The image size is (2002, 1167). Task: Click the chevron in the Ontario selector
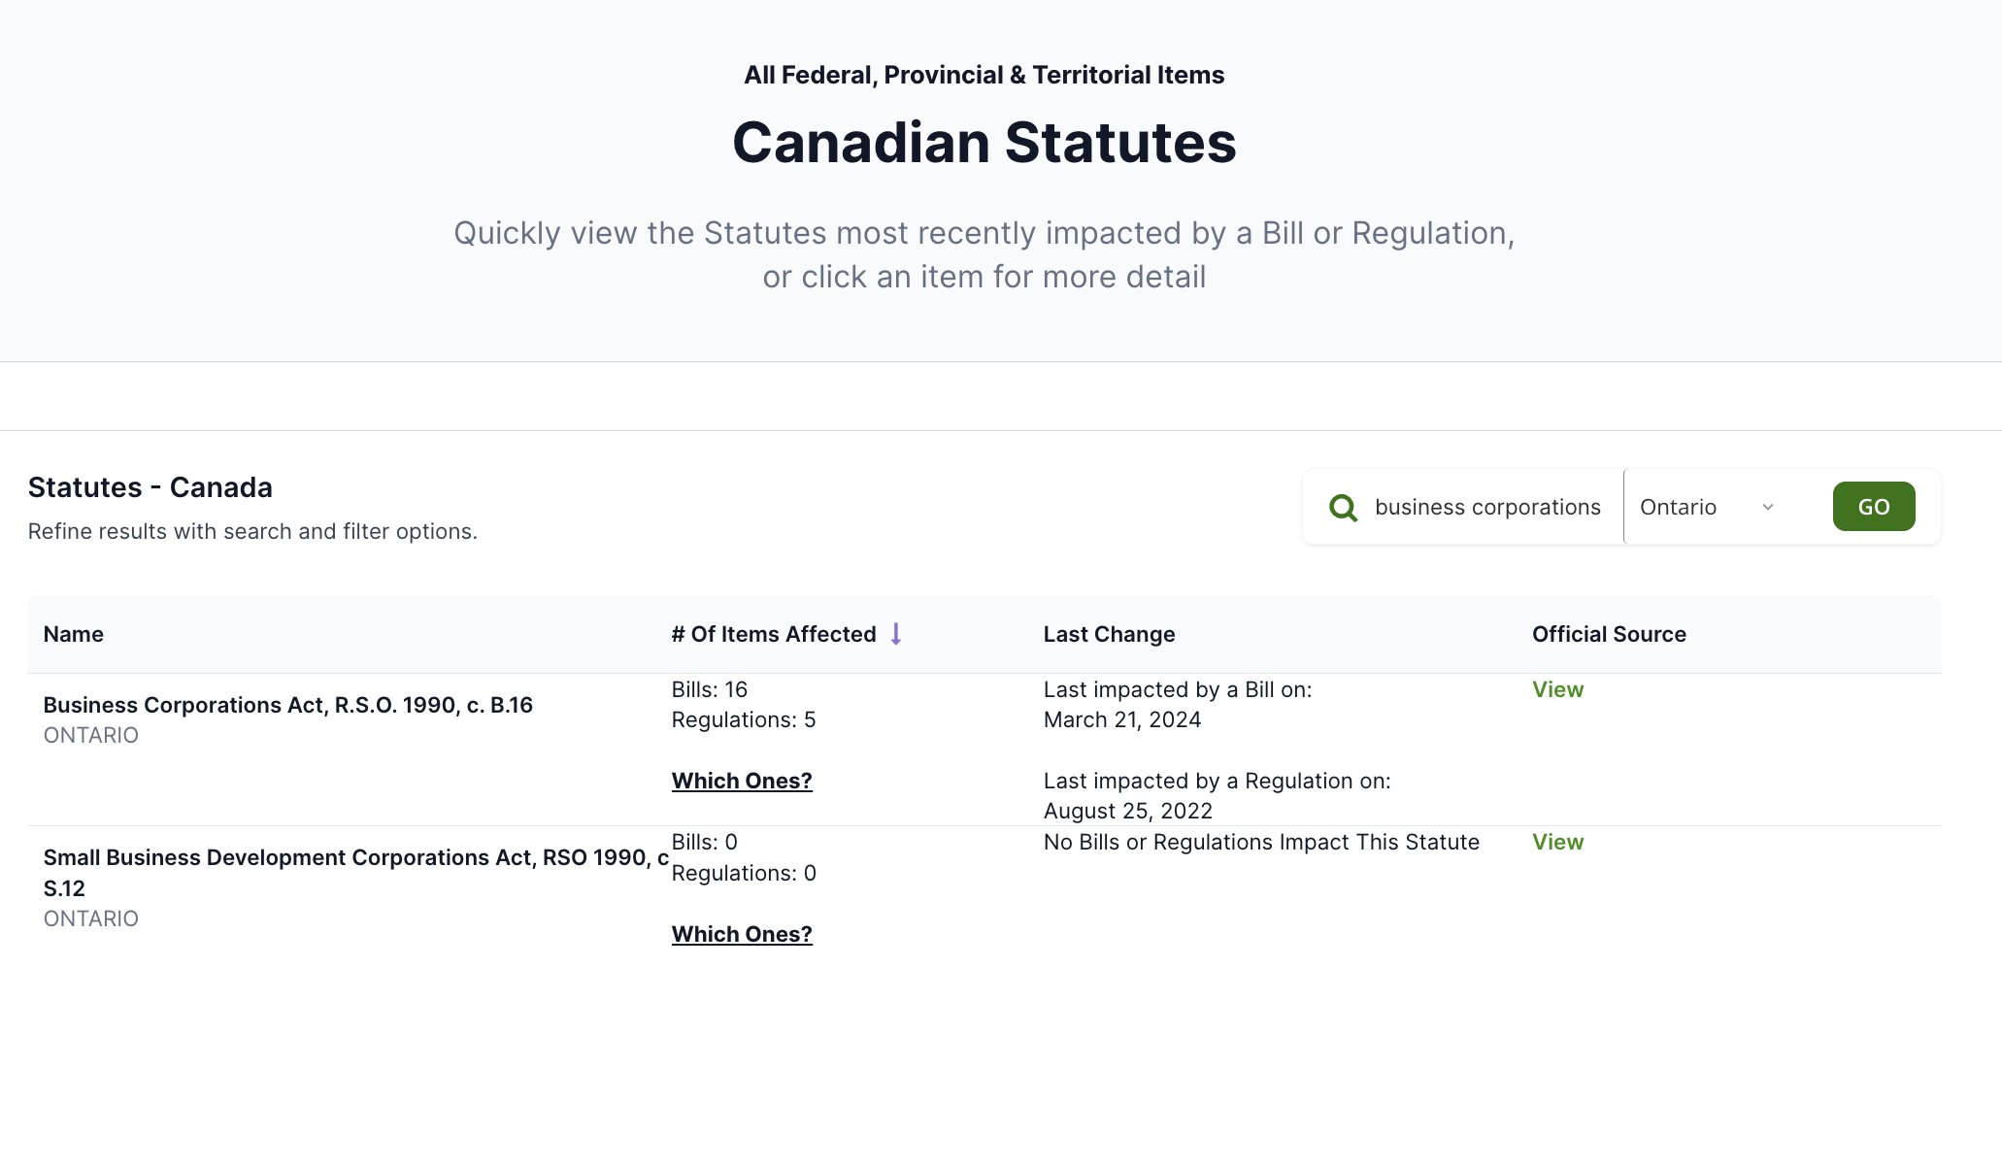point(1768,507)
